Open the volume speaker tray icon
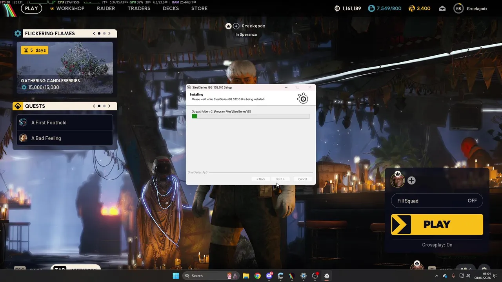Screen dimensions: 502x282 [468, 276]
